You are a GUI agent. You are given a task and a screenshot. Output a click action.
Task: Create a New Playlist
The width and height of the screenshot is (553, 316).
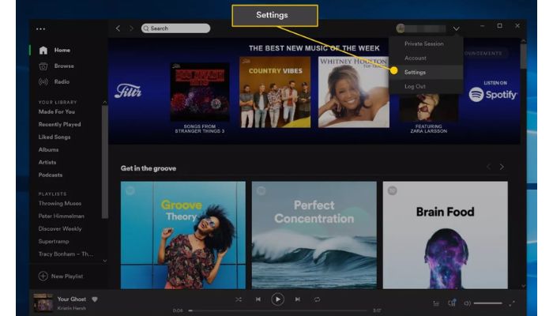67,276
